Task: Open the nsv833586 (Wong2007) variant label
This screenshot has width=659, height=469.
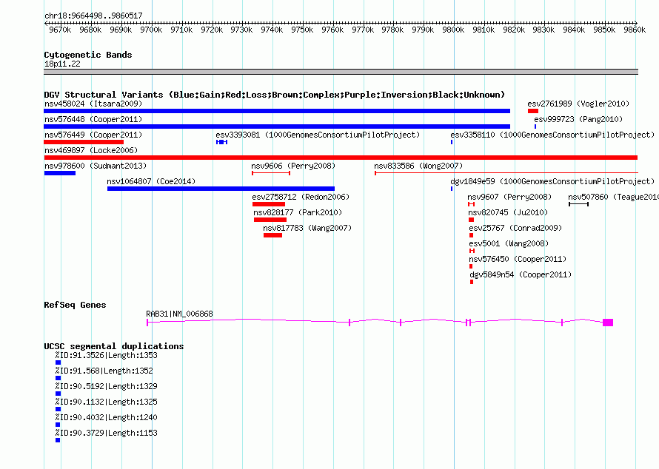Action: pyautogui.click(x=418, y=166)
